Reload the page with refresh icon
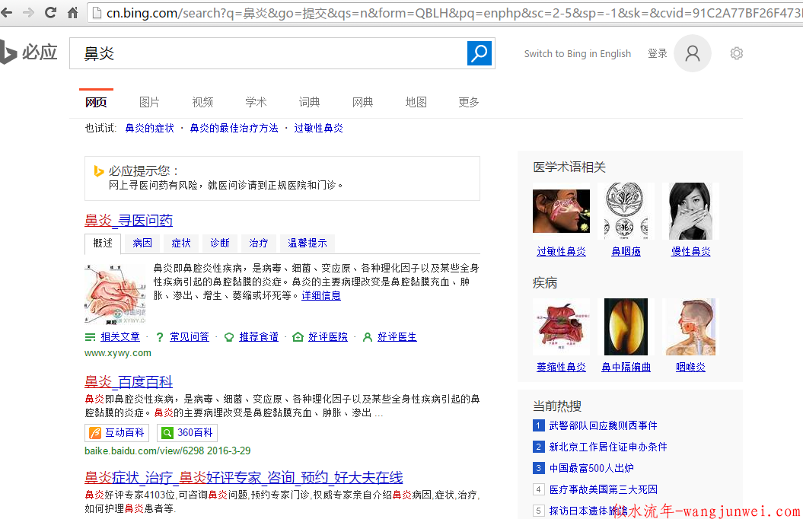This screenshot has height=519, width=803. click(x=50, y=12)
